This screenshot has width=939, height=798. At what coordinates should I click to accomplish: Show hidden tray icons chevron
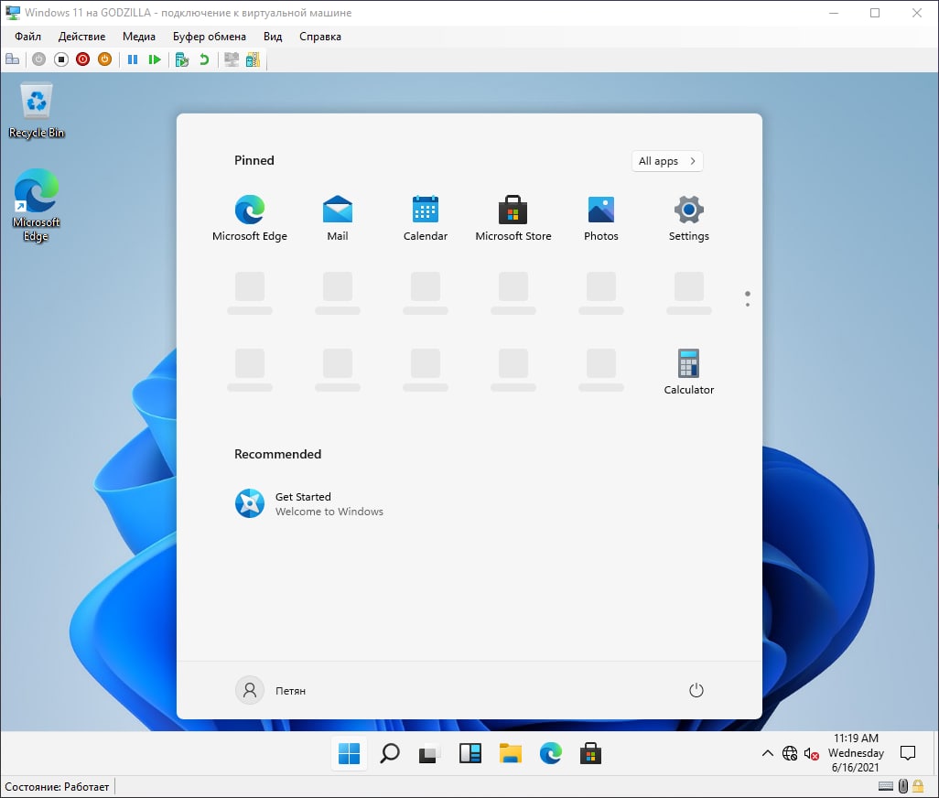(x=767, y=753)
